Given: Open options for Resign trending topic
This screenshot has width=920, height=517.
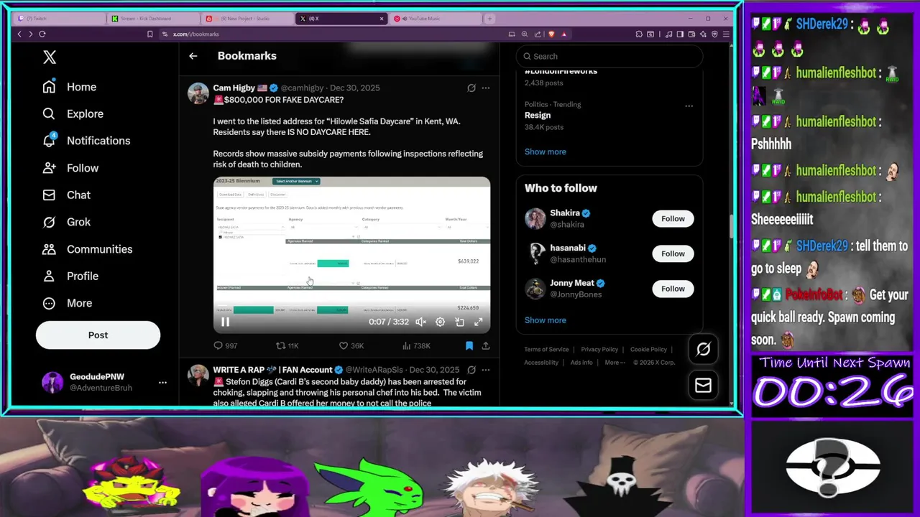Looking at the screenshot, I should click(x=689, y=106).
